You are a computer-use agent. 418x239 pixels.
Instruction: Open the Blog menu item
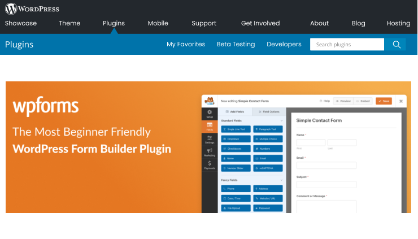pos(359,23)
